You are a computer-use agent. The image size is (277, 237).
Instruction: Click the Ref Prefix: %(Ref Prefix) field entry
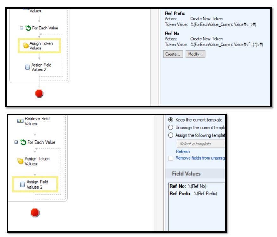[193, 194]
